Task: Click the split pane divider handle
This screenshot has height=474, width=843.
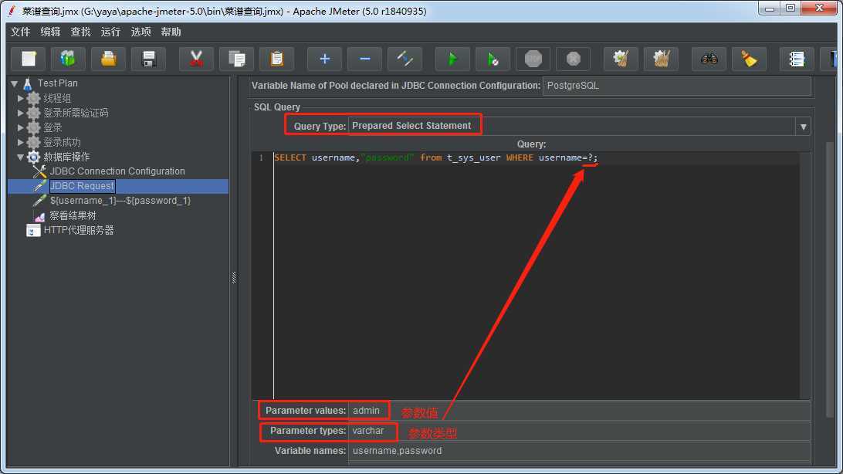Action: [x=234, y=277]
